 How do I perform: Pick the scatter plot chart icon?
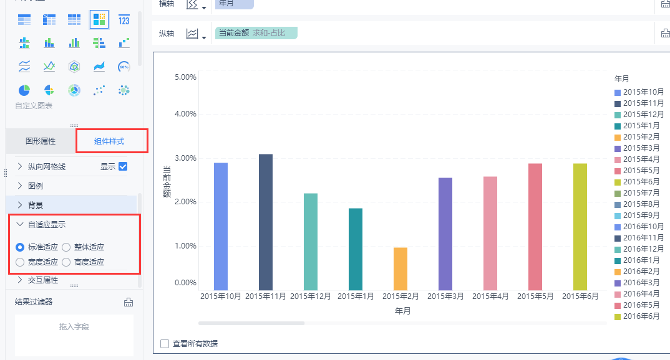point(99,90)
